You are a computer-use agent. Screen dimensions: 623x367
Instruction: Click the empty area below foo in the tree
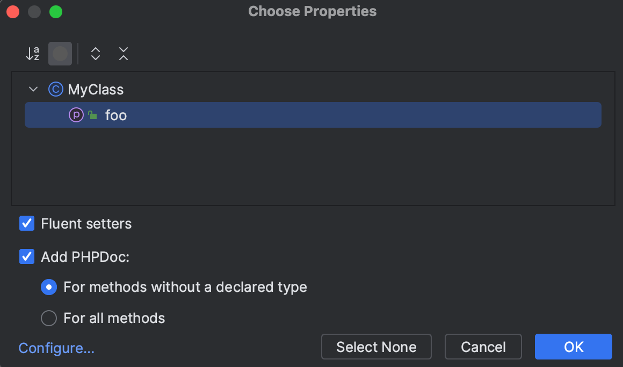pyautogui.click(x=311, y=166)
